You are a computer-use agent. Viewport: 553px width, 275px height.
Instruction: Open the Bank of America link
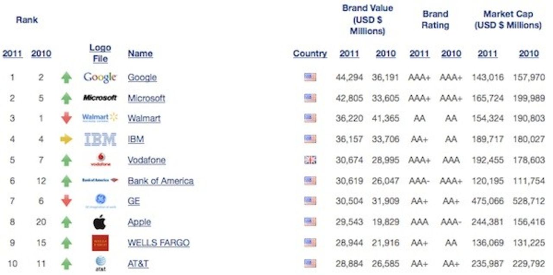[x=160, y=181]
